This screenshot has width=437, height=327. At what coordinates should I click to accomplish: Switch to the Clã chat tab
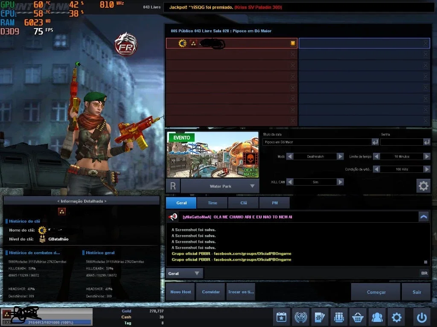point(244,203)
